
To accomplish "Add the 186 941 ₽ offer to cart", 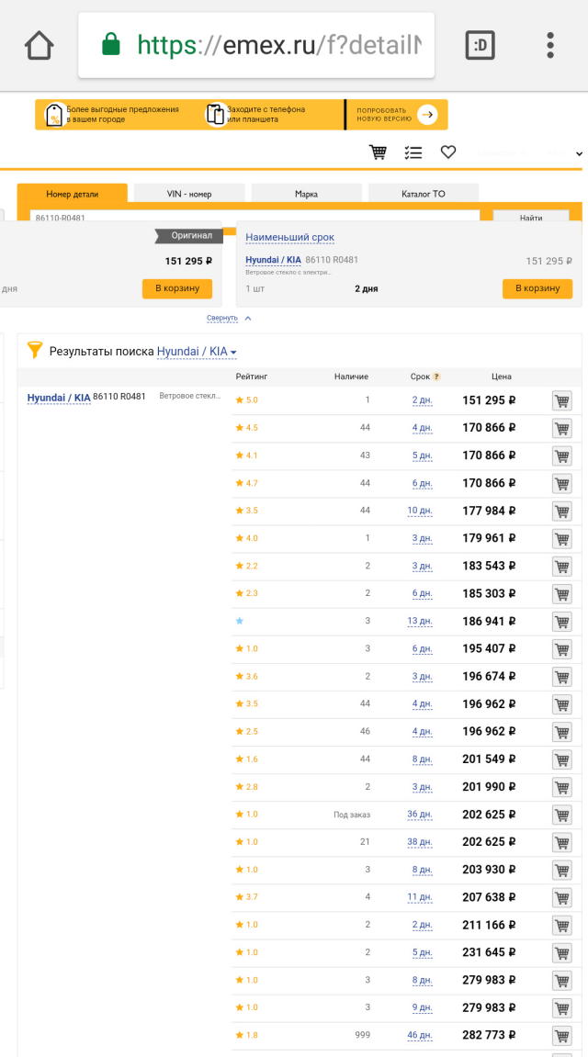I will 561,623.
